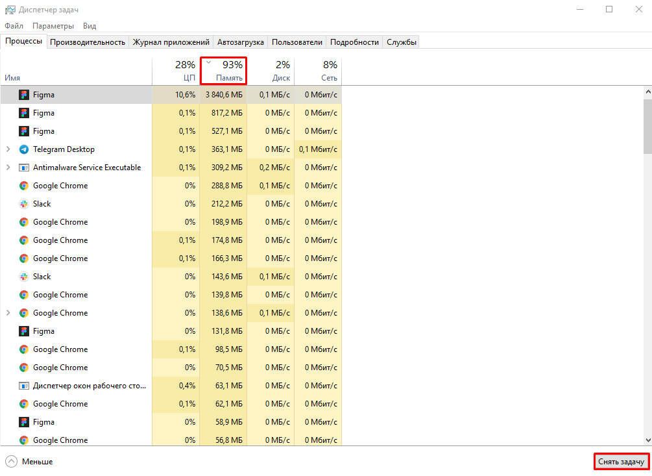
Task: Switch to the Службы tab
Action: [402, 42]
